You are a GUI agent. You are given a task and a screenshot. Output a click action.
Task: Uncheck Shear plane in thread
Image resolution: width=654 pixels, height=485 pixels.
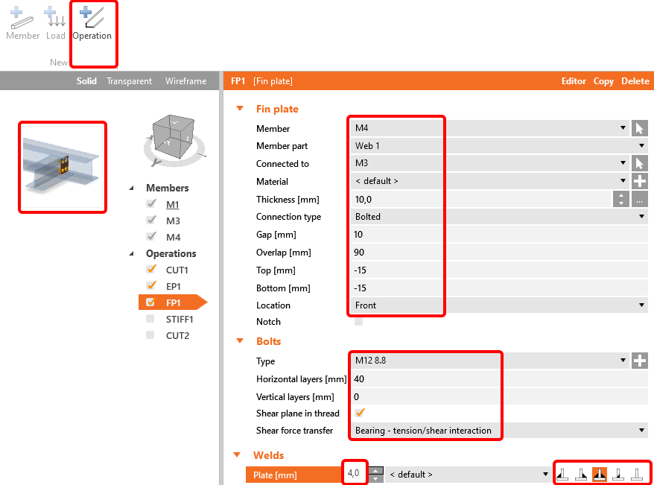click(x=360, y=413)
